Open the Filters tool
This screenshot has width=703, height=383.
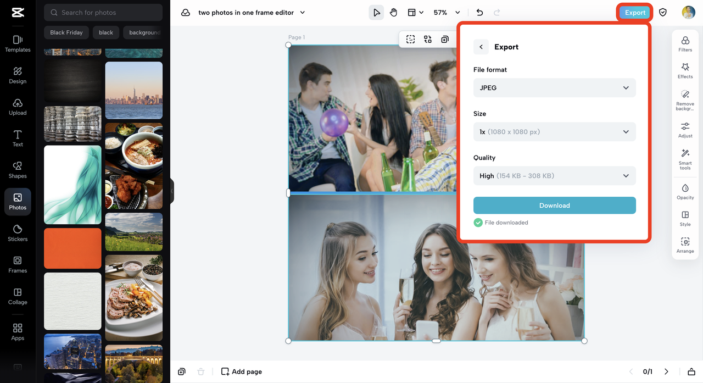coord(685,44)
